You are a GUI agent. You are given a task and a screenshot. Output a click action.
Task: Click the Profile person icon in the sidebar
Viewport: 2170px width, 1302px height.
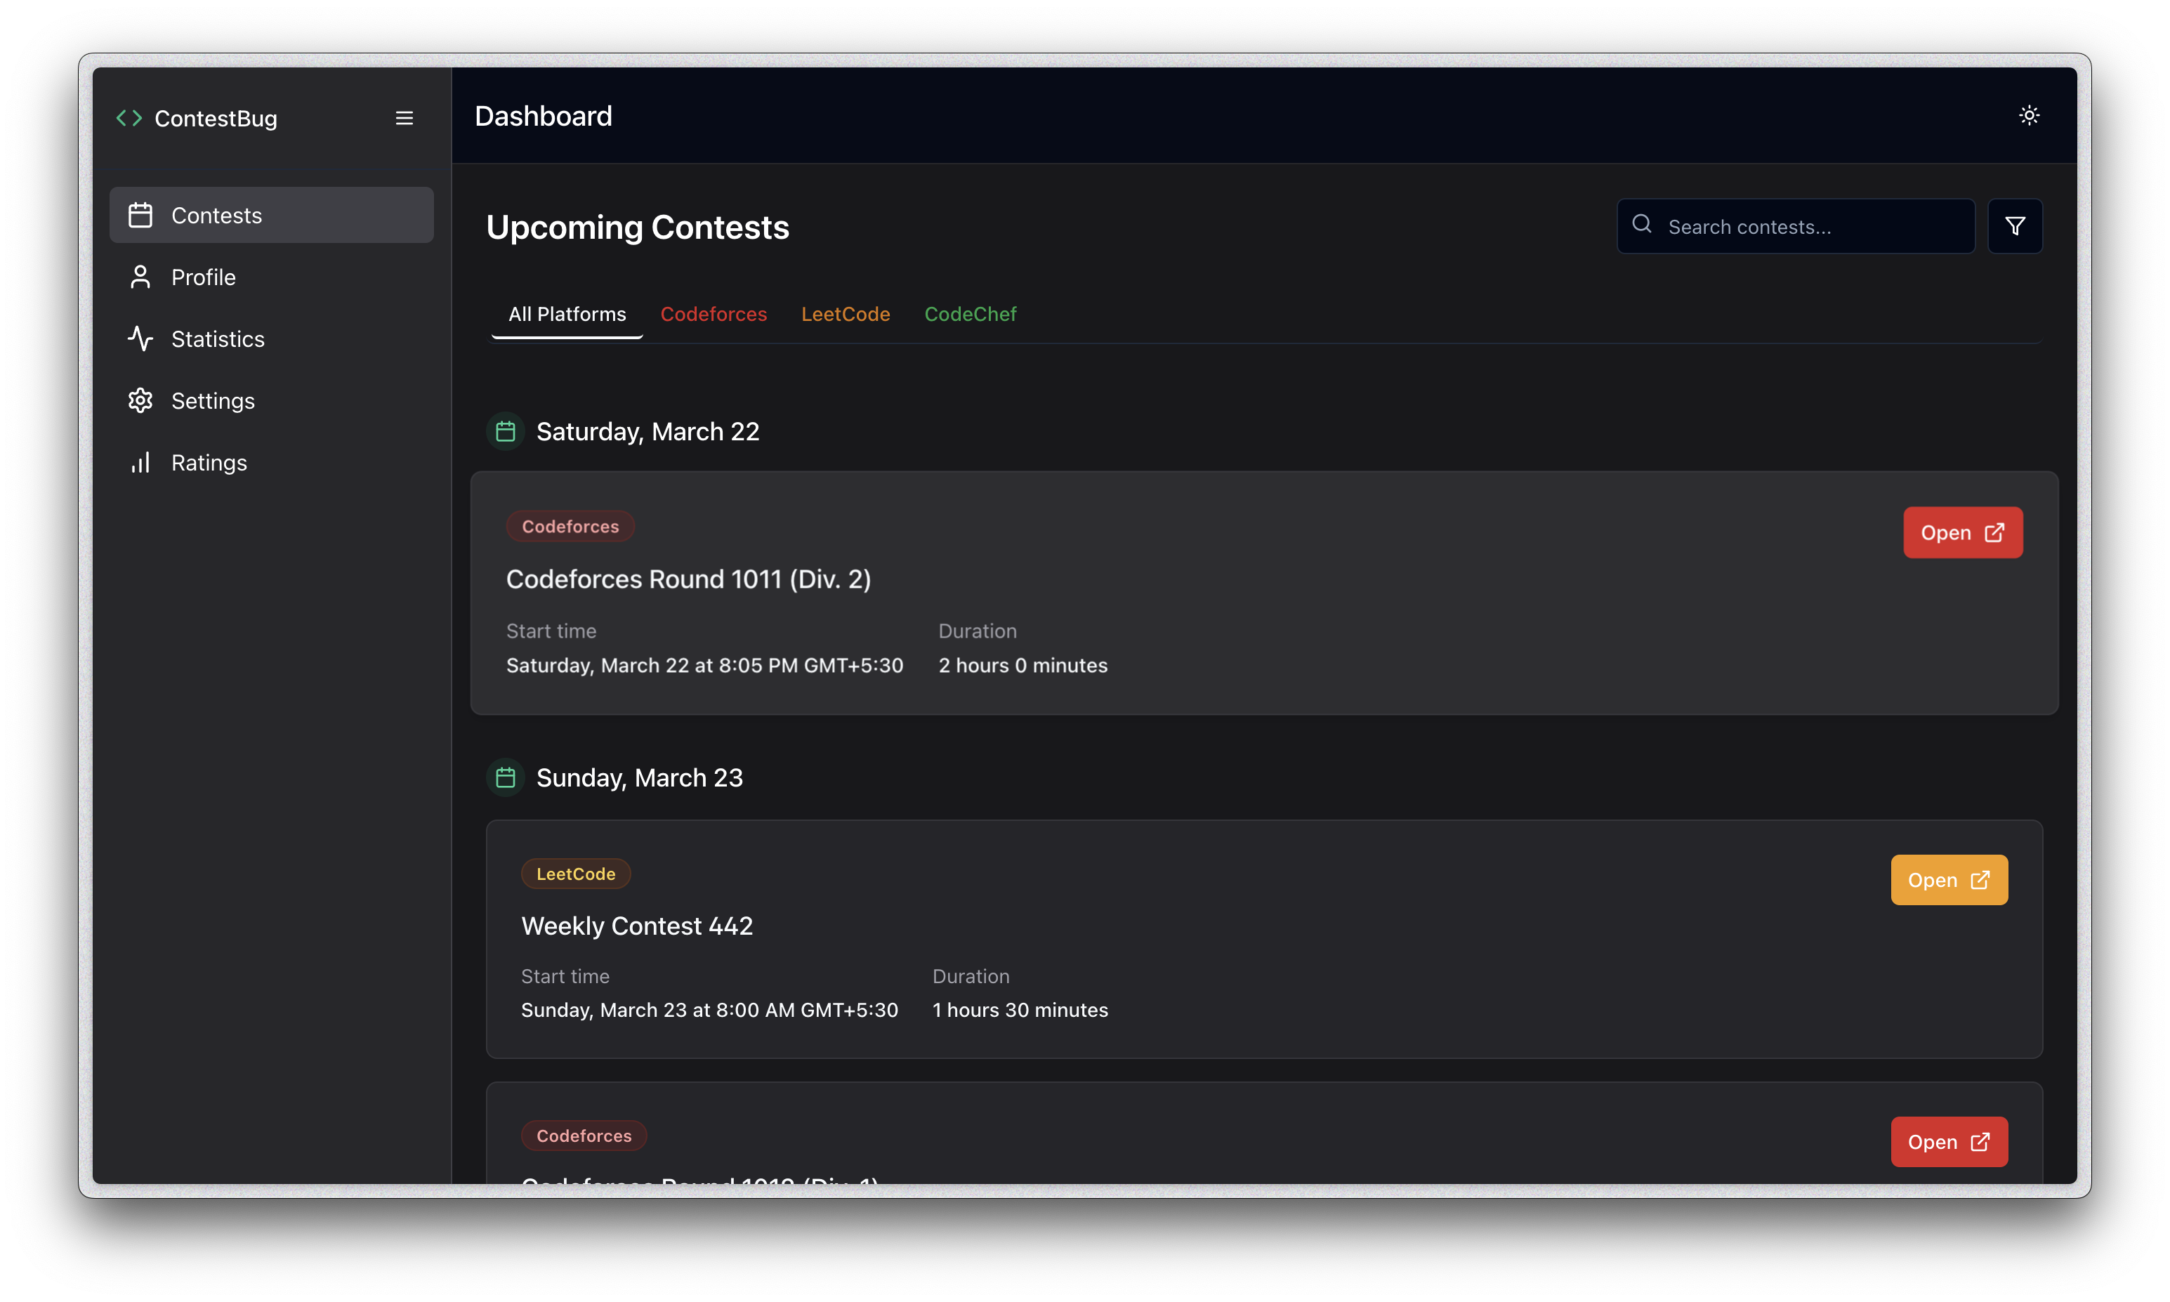(140, 277)
